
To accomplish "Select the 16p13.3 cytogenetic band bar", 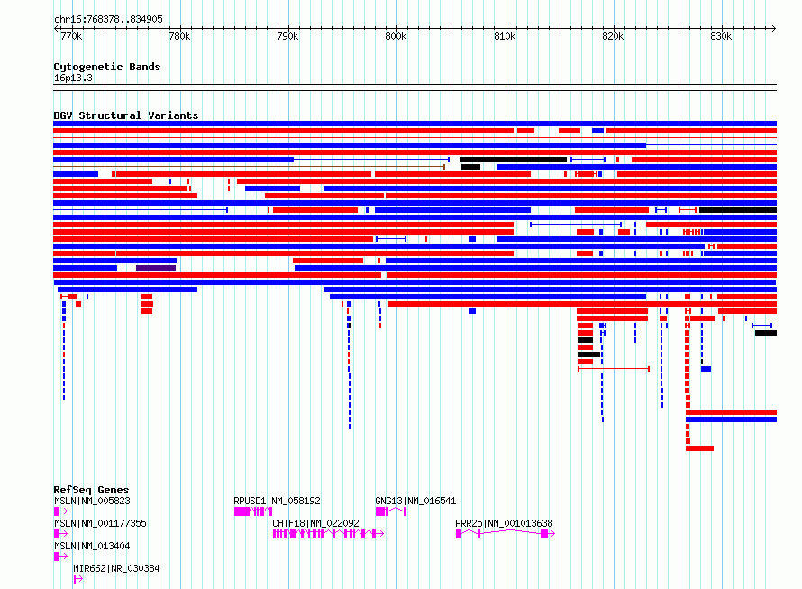I will point(415,87).
